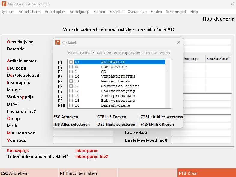Image resolution: width=236 pixels, height=177 pixels.
Task: Tick the checkbox for 08 HOMEOPATHIE
Action: point(71,67)
